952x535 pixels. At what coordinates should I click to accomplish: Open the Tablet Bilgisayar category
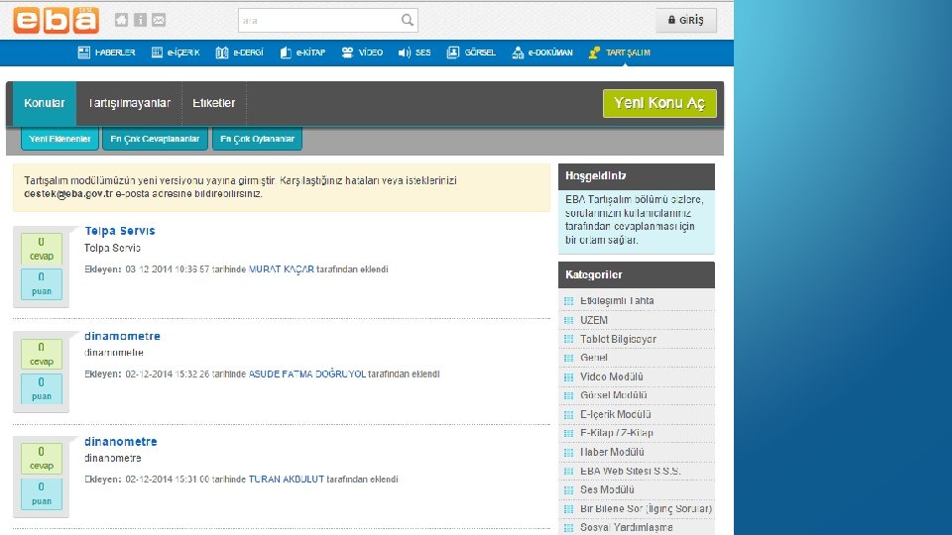click(x=618, y=339)
